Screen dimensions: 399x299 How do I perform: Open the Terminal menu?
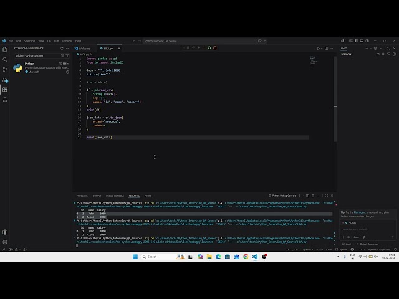pyautogui.click(x=67, y=41)
